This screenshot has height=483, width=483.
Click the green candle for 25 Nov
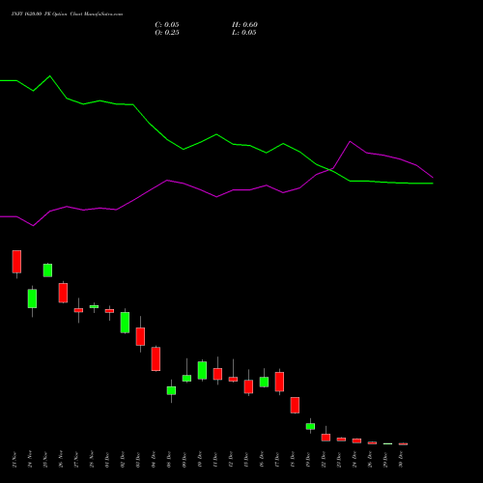47,270
